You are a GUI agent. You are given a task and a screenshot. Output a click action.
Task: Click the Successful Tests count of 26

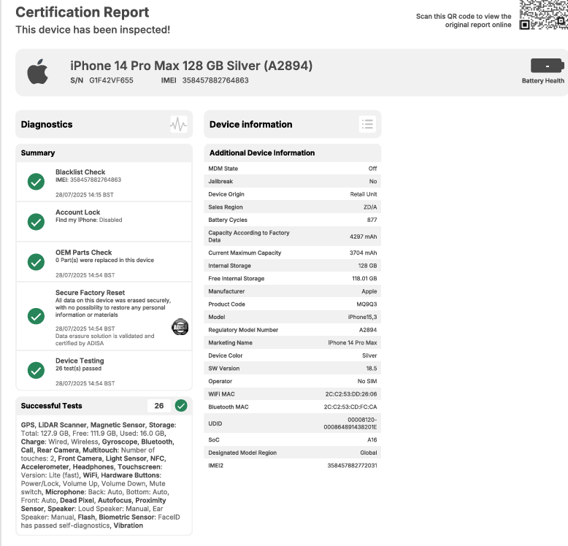pyautogui.click(x=158, y=405)
